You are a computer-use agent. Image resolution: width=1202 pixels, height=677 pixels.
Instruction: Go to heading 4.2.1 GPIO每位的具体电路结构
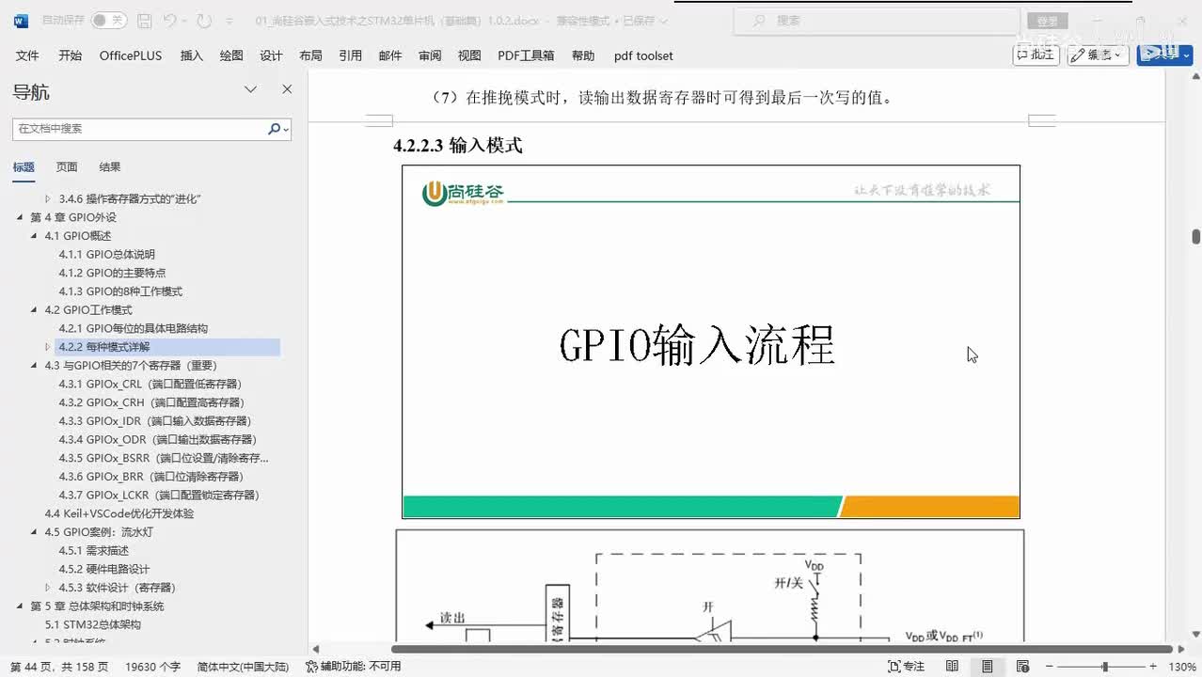click(x=133, y=328)
